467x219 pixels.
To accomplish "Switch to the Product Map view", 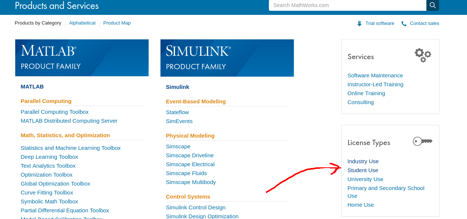I will (117, 23).
